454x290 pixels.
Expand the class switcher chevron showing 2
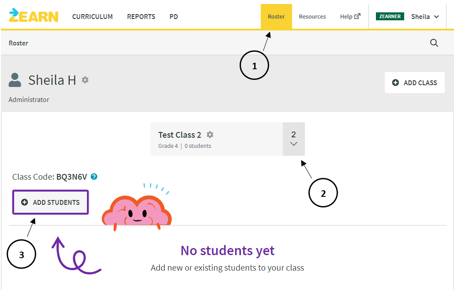pyautogui.click(x=293, y=139)
